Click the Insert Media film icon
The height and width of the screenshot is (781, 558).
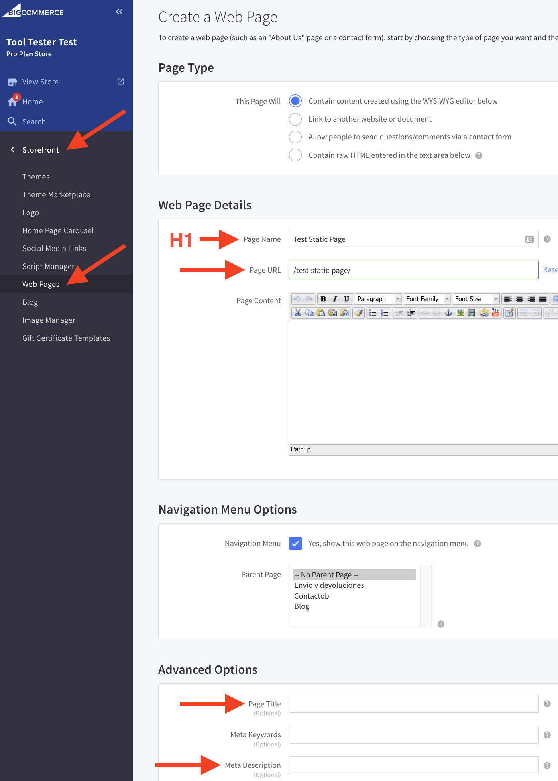pyautogui.click(x=472, y=313)
